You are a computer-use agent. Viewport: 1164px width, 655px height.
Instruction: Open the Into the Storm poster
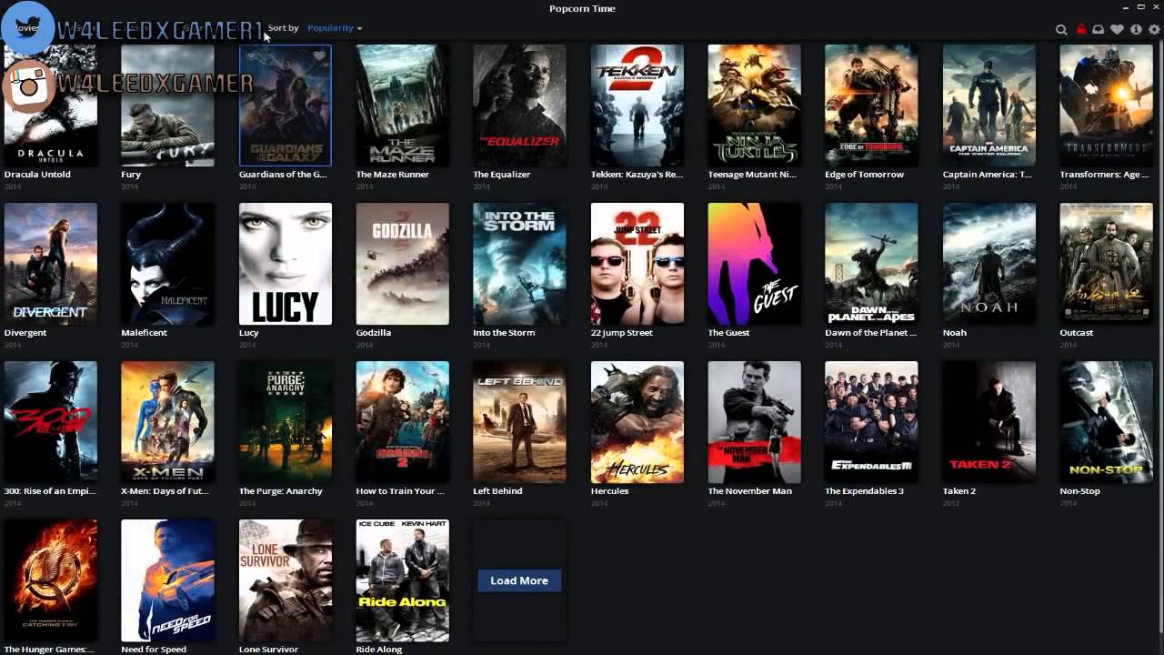pyautogui.click(x=519, y=264)
